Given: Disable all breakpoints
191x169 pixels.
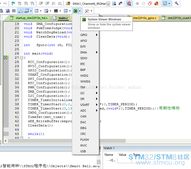Looking at the screenshot, I should click(150, 3).
